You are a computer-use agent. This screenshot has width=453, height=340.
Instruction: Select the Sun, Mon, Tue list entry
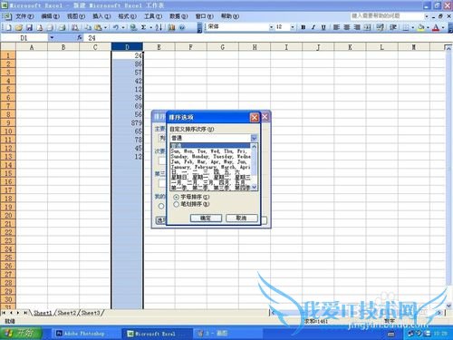210,151
